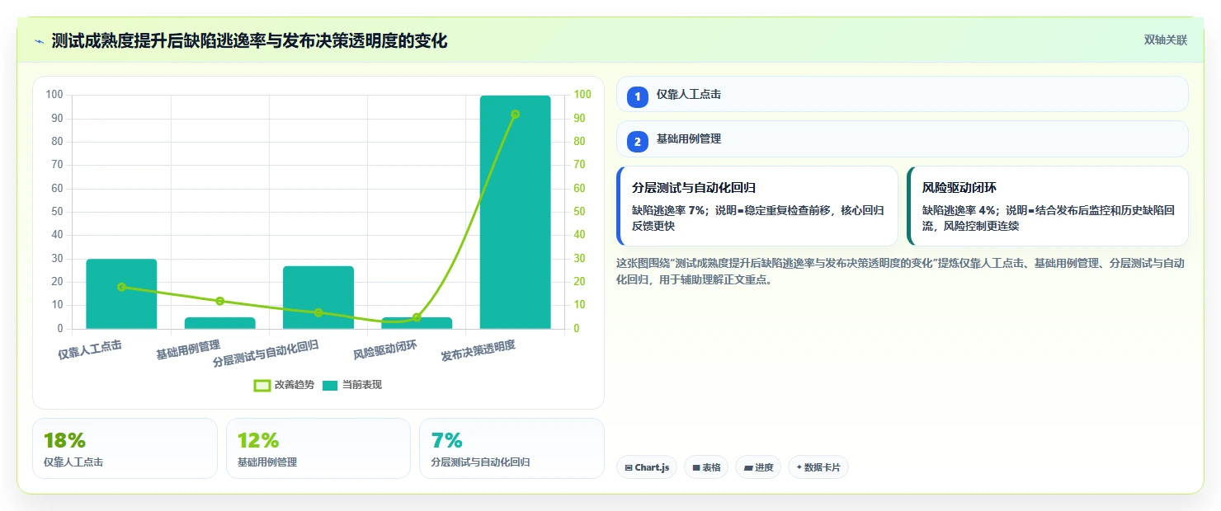
Task: Click the 7% 分层测试与自动化回归 stat card
Action: coord(511,448)
